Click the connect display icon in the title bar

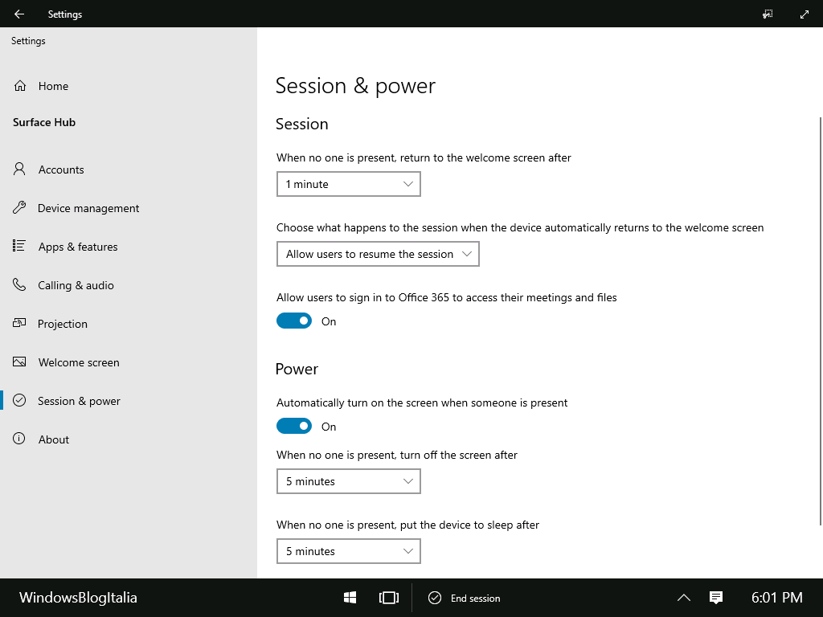(x=768, y=14)
